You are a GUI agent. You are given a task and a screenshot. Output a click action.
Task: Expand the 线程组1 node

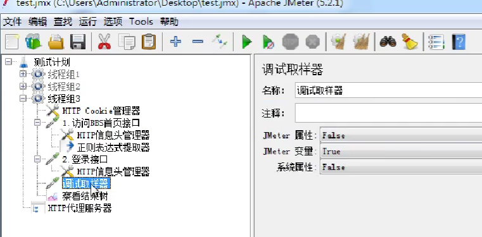pyautogui.click(x=23, y=74)
